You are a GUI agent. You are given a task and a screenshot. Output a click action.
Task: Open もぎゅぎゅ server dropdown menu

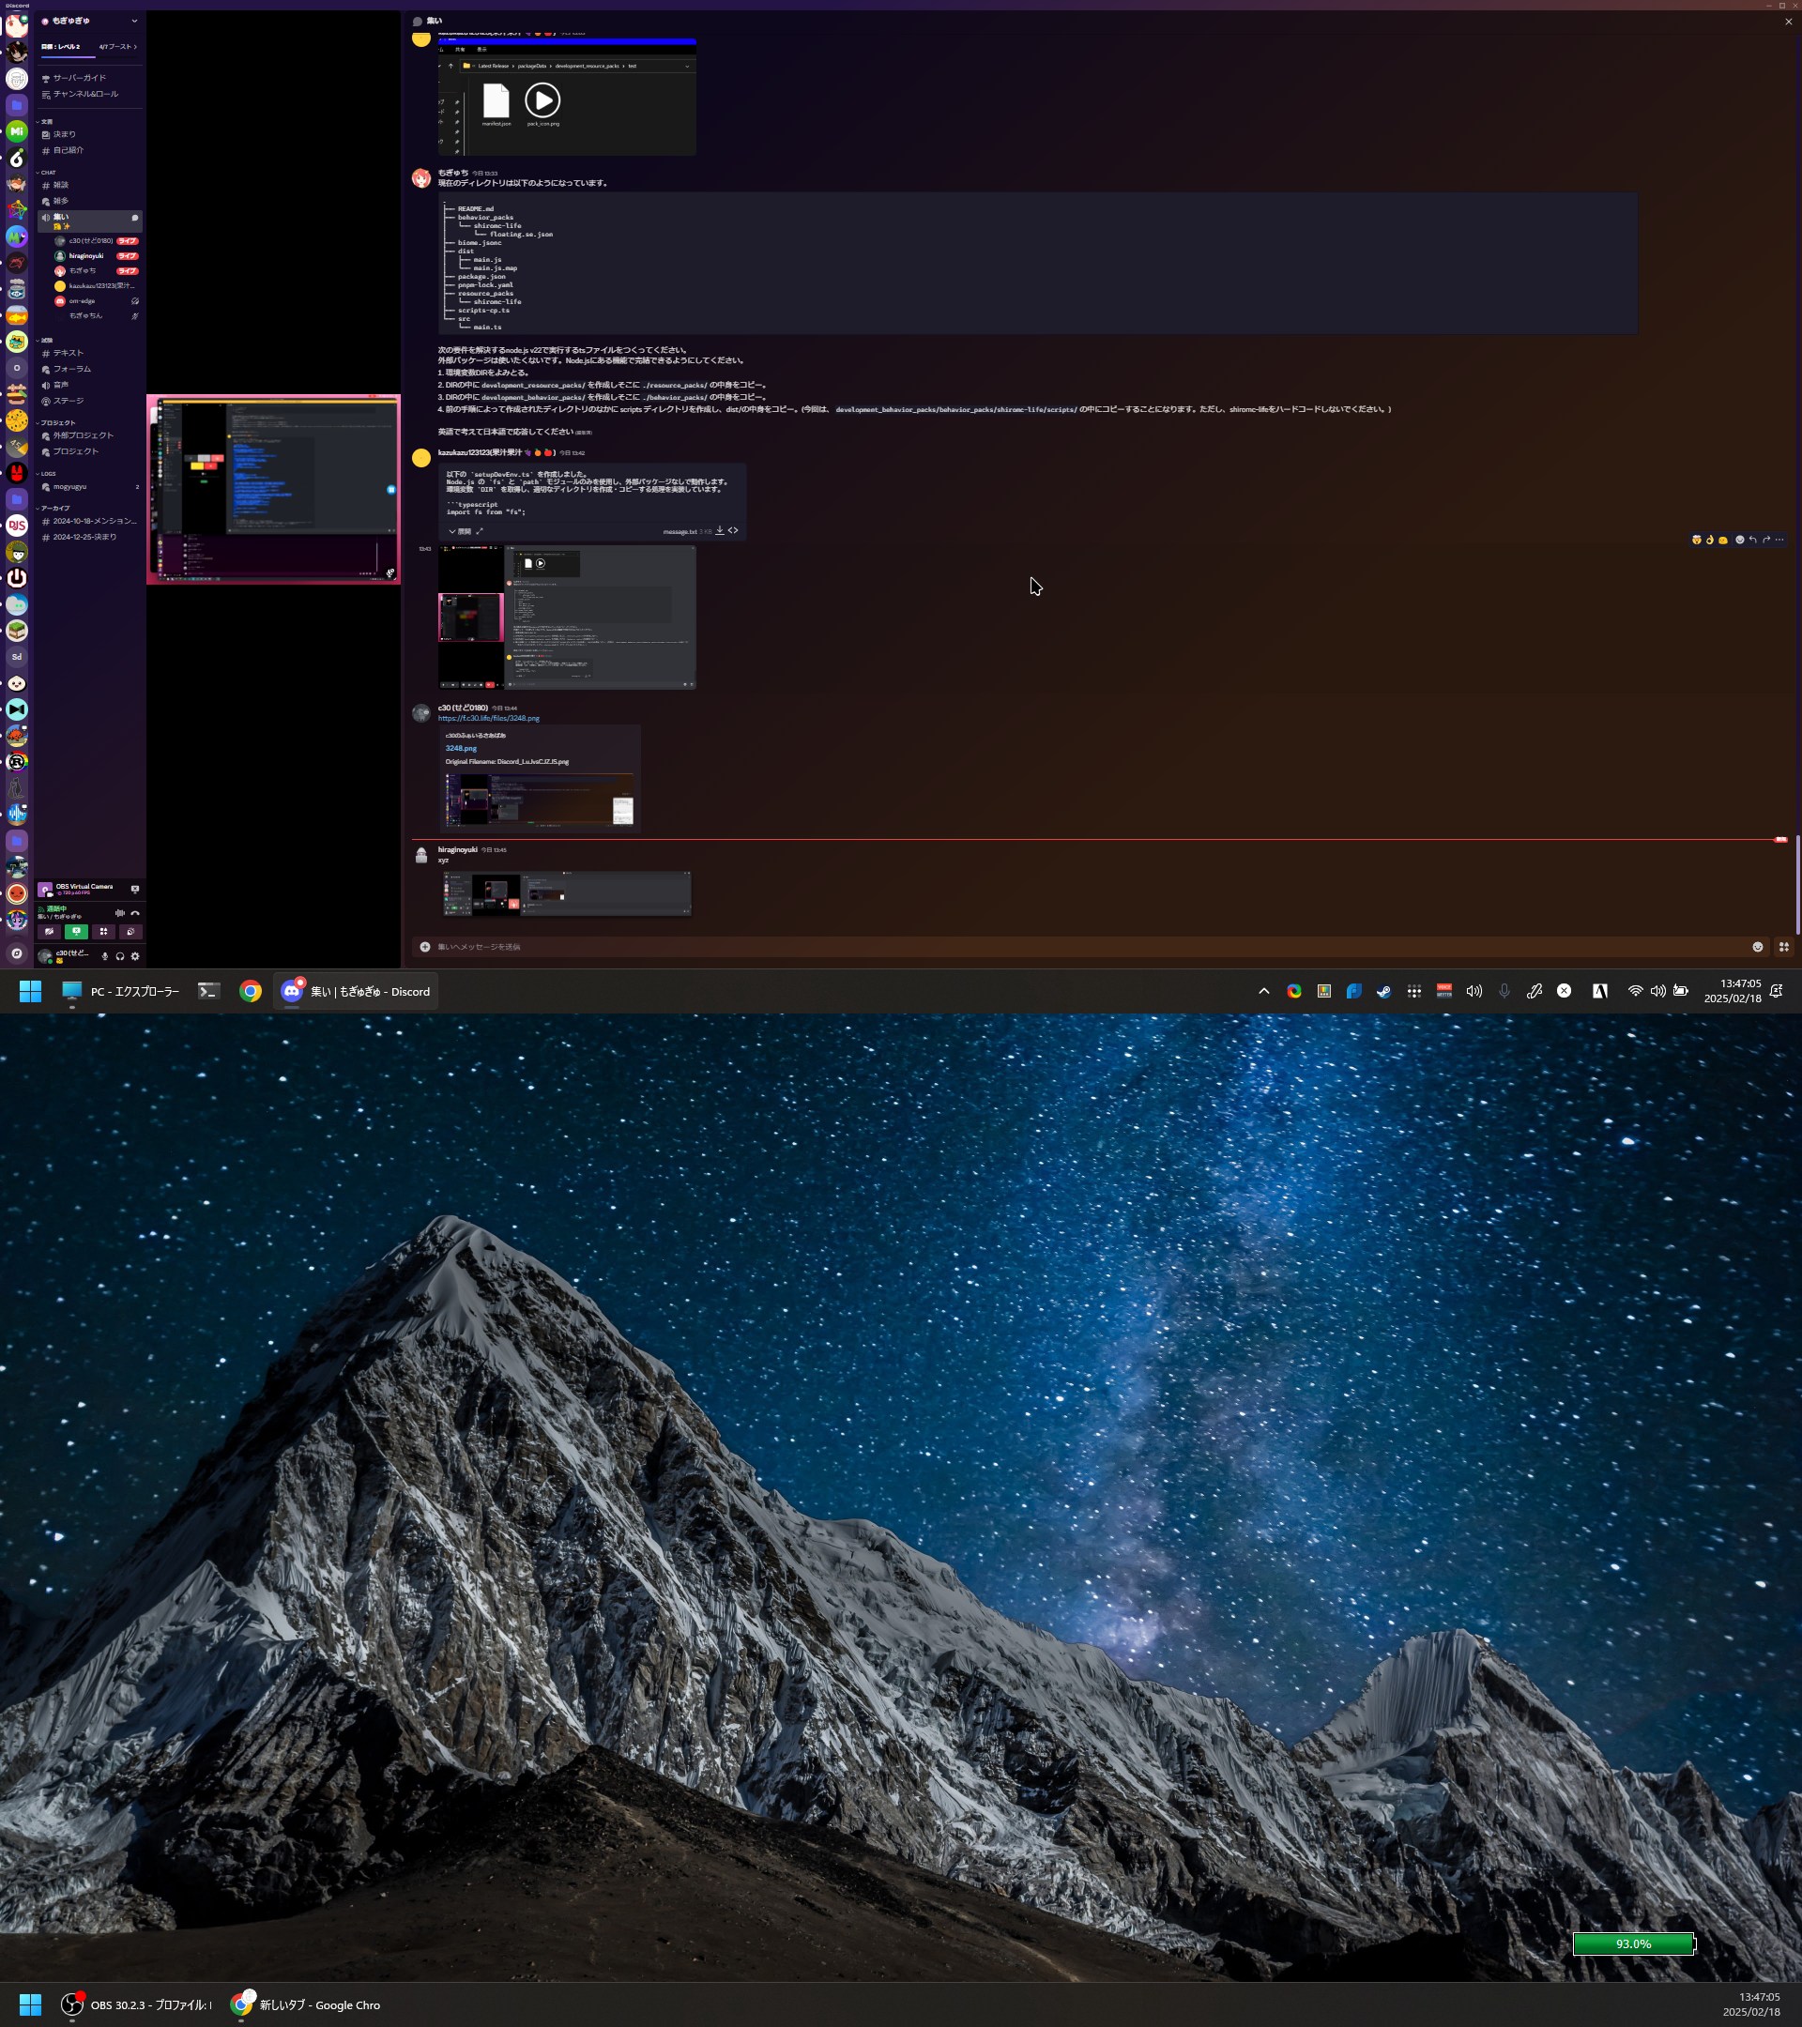[x=134, y=21]
